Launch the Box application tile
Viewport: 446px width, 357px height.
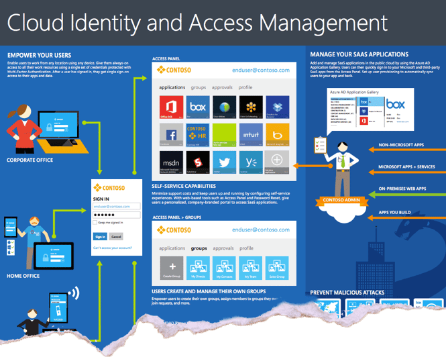(197, 107)
